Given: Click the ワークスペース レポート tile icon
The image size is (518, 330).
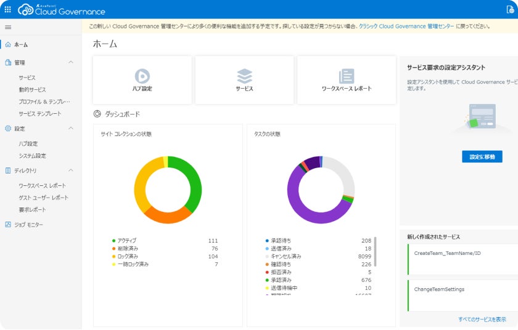Looking at the screenshot, I should [x=347, y=76].
